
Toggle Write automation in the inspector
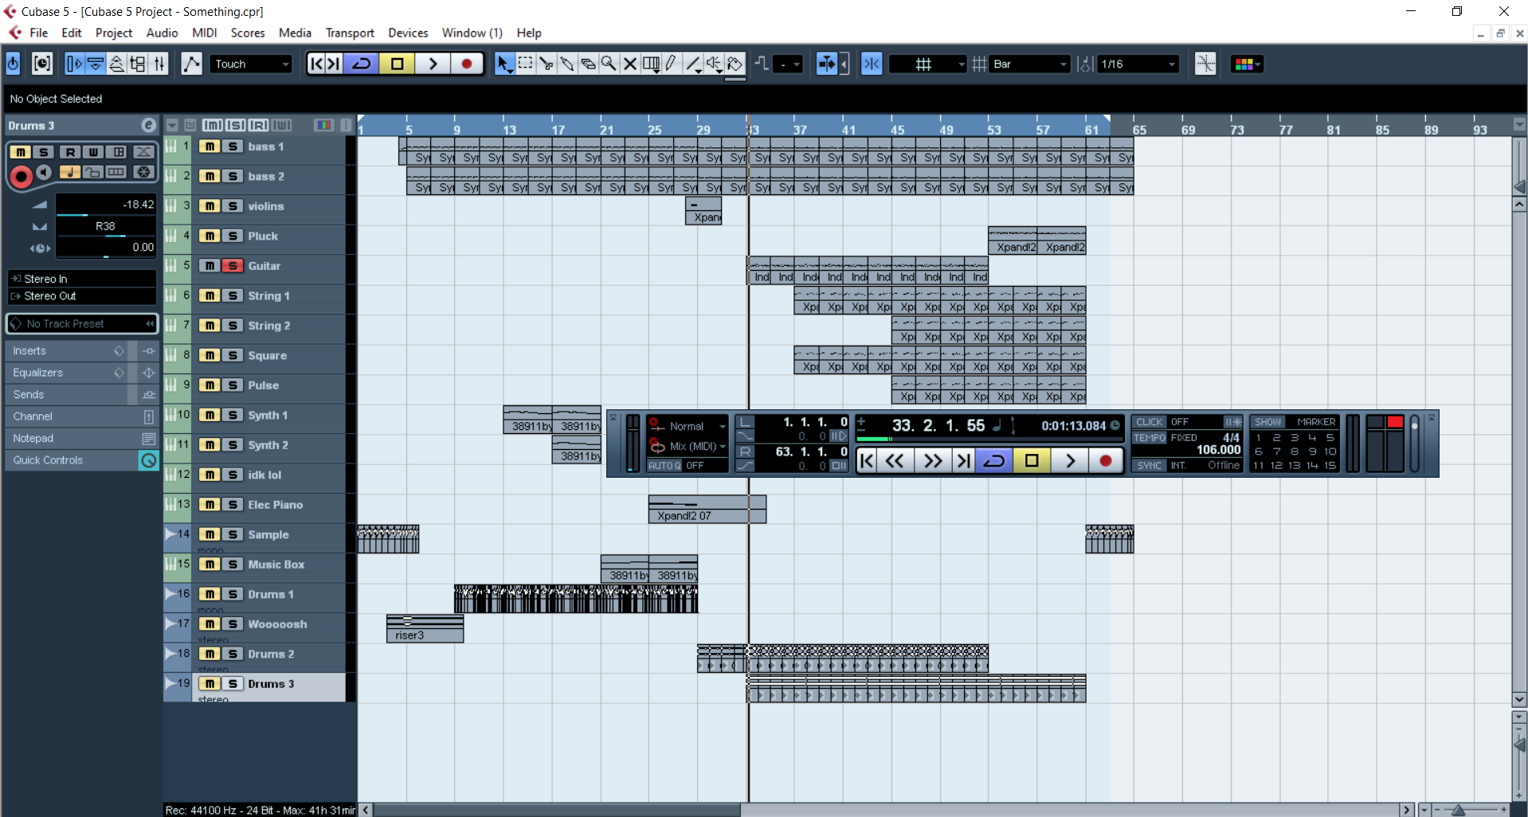[93, 152]
